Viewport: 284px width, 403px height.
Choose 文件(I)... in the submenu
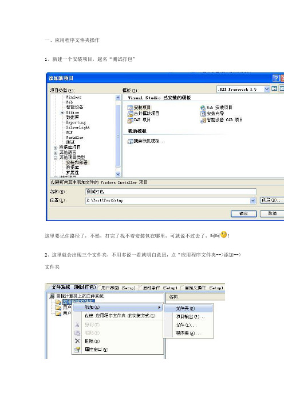tap(188, 325)
